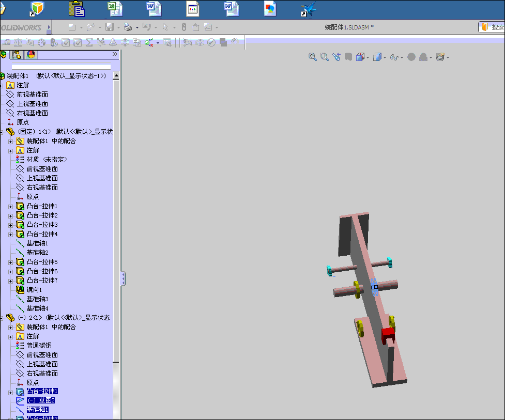This screenshot has width=505, height=420.
Task: Select top-level 上视基准面 plane
Action: [32, 104]
